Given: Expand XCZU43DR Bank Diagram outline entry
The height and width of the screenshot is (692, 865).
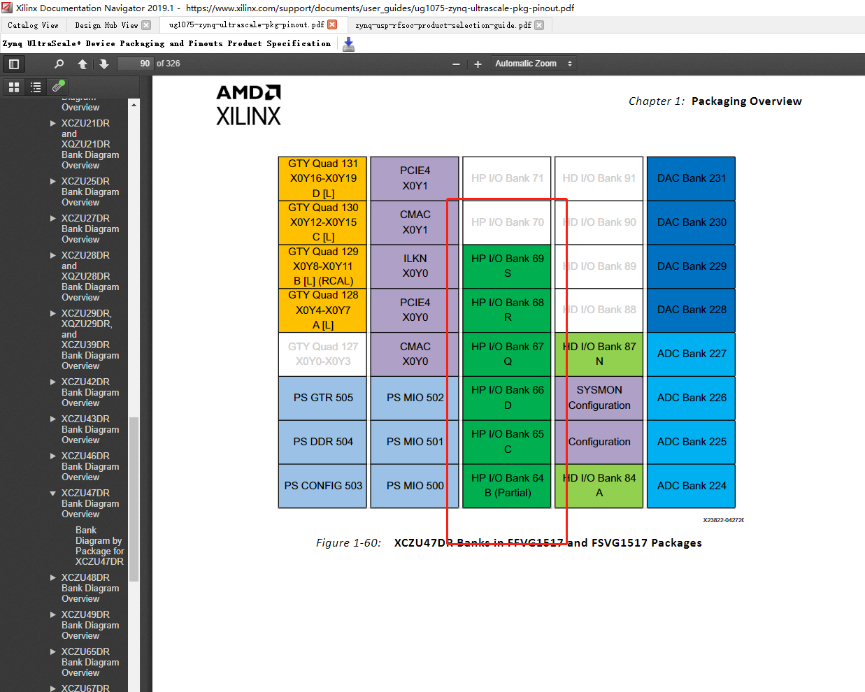Looking at the screenshot, I should 52,419.
